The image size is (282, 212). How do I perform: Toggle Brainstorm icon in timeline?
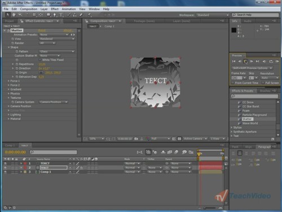pos(184,152)
